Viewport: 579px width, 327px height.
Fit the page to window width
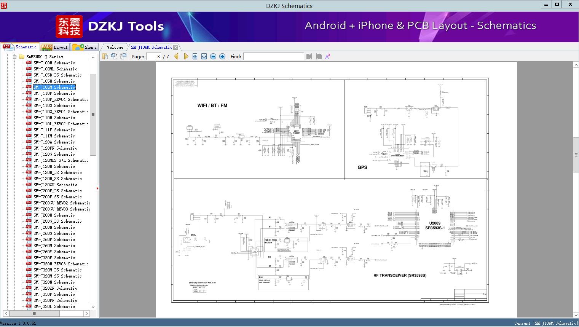195,56
